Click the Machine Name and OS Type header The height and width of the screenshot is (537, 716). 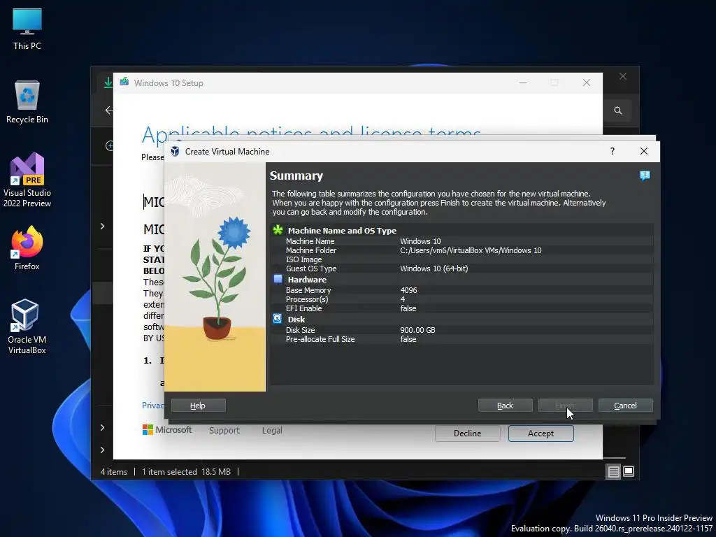[x=342, y=231]
